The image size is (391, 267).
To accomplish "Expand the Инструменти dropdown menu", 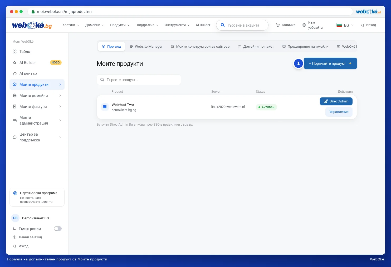I will tap(177, 25).
